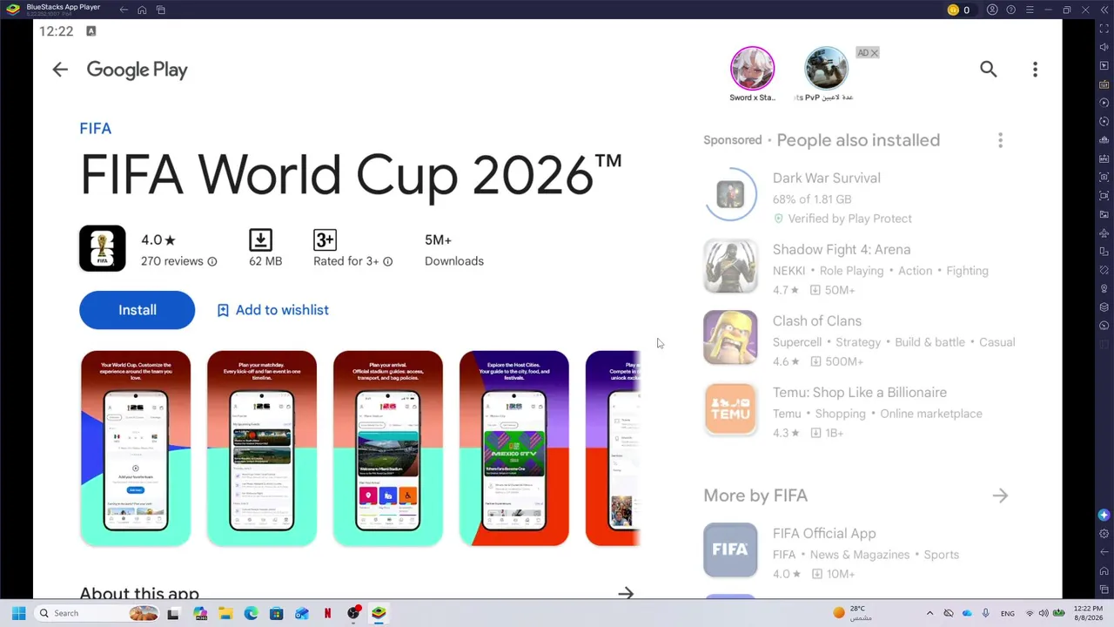Open the Sword x Sta.. ad icon
Viewport: 1114px width, 627px height.
pyautogui.click(x=752, y=69)
